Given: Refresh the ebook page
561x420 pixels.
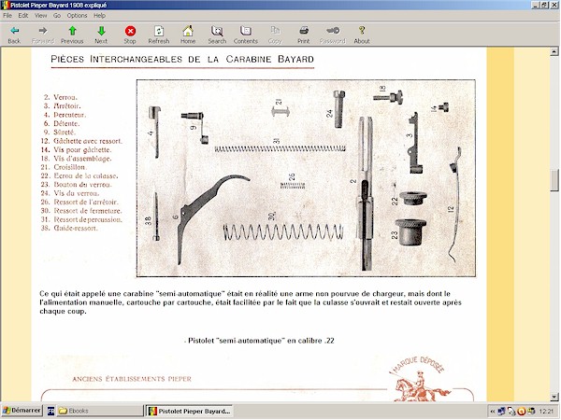Looking at the screenshot, I should pyautogui.click(x=159, y=31).
